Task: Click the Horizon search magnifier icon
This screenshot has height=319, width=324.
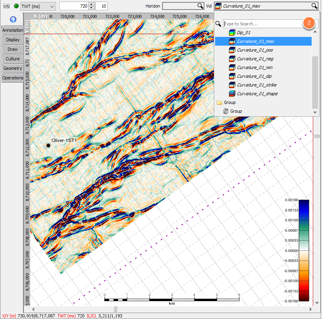Action: click(200, 6)
